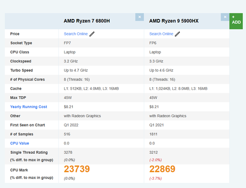The height and width of the screenshot is (188, 246).
Task: Click the 22869 CPU Mark score
Action: pos(162,169)
